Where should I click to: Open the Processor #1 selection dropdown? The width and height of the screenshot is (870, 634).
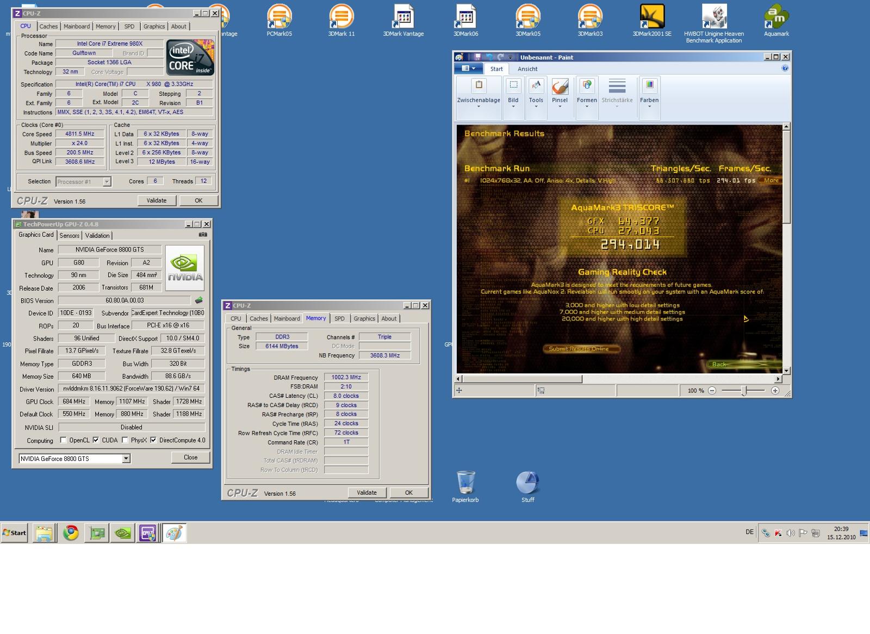107,182
